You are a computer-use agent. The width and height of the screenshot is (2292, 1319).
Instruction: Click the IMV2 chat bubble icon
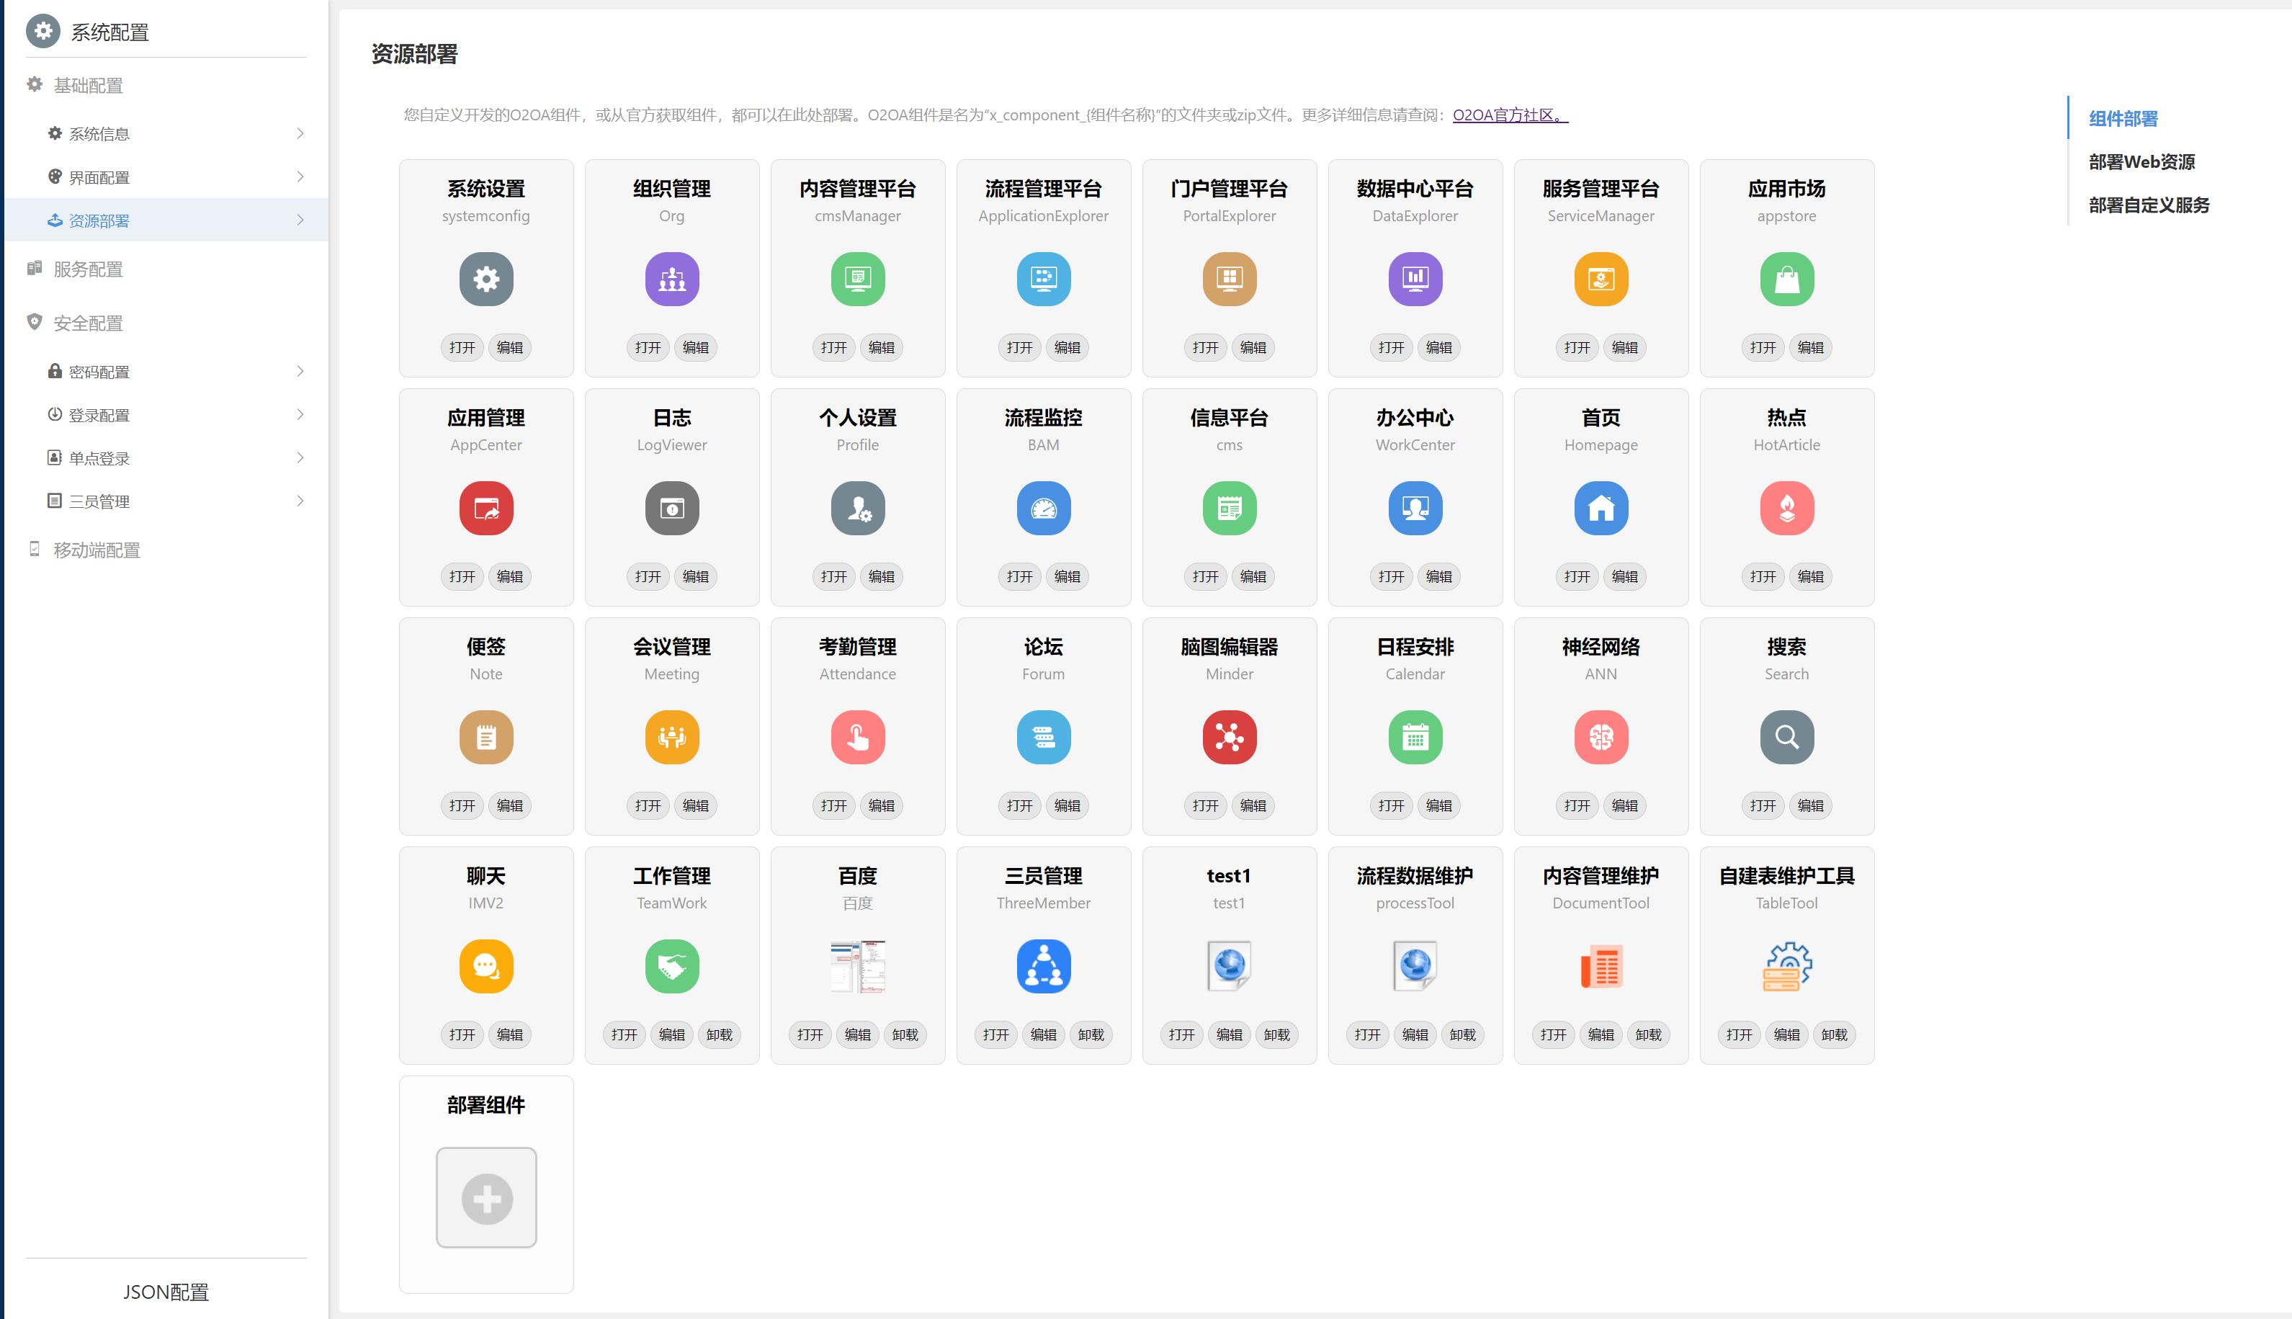(x=485, y=967)
